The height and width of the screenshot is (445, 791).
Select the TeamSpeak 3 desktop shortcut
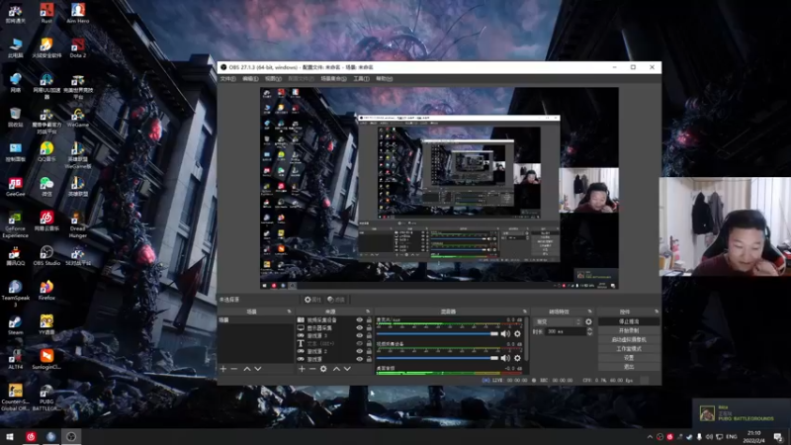(x=15, y=293)
